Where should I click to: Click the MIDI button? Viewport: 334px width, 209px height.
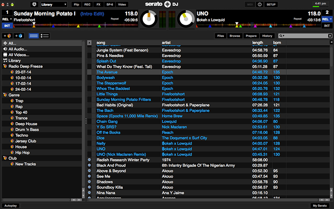click(x=249, y=4)
